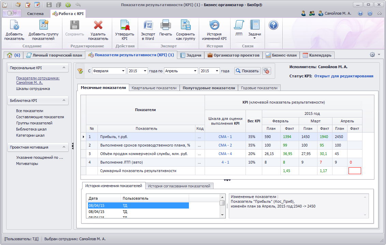Switch to Квартальные показатели tab
Screen dimensions: 386x245
pos(154,88)
